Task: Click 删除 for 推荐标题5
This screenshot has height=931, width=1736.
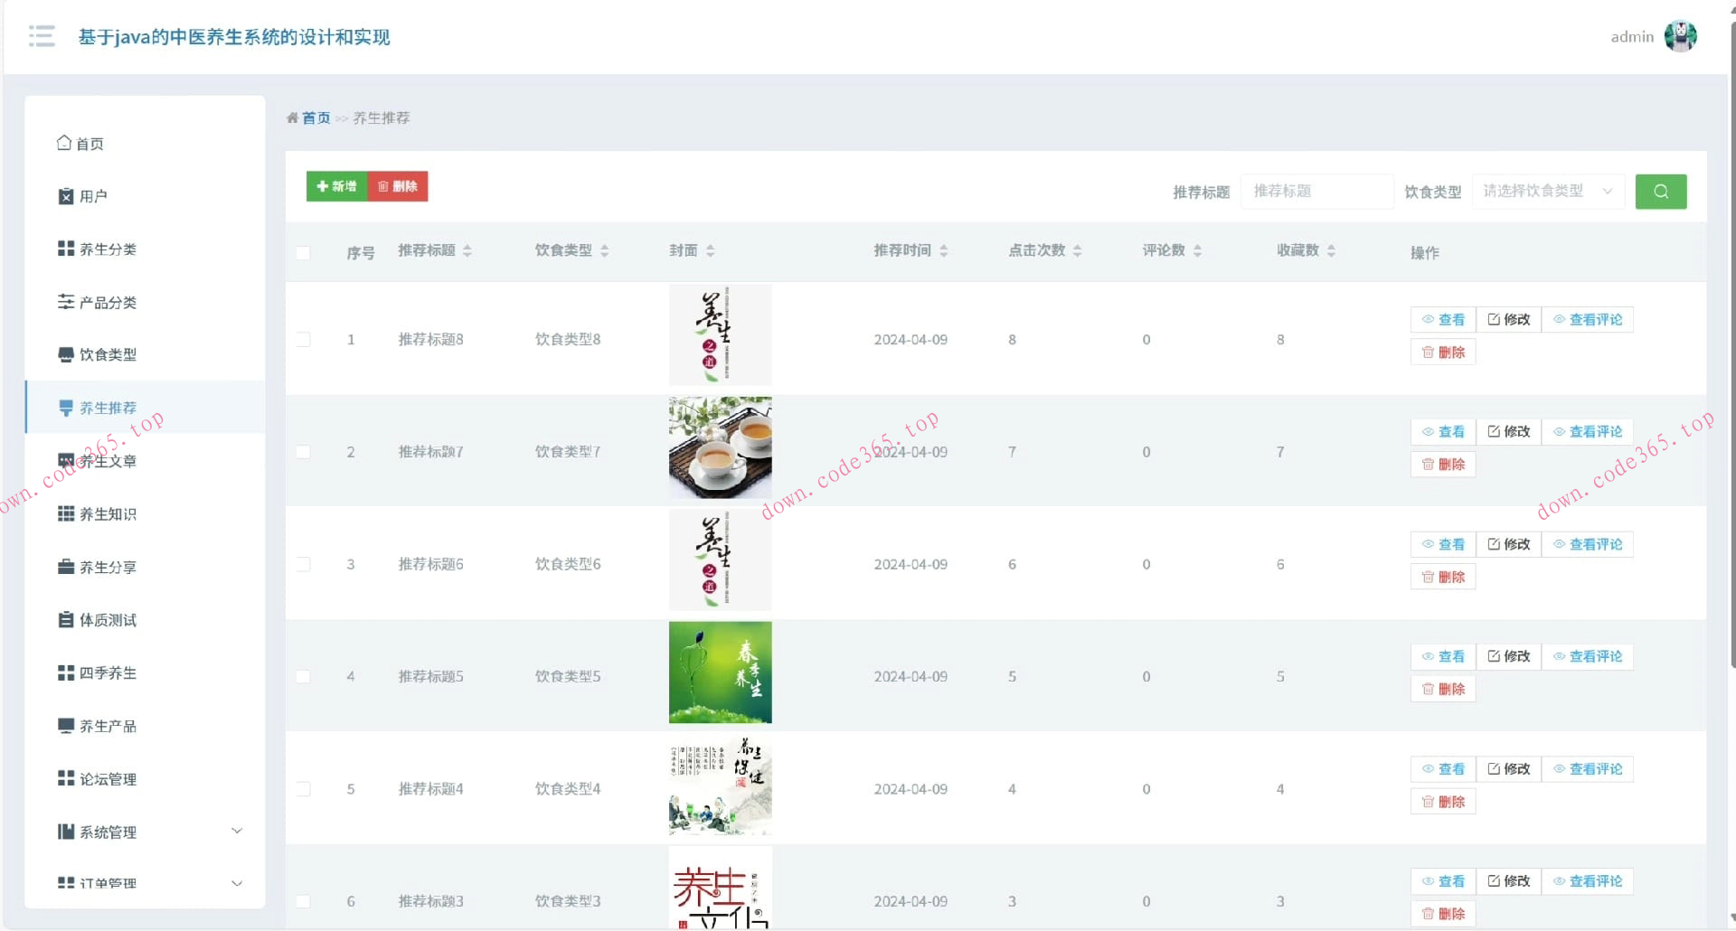Action: (1443, 689)
